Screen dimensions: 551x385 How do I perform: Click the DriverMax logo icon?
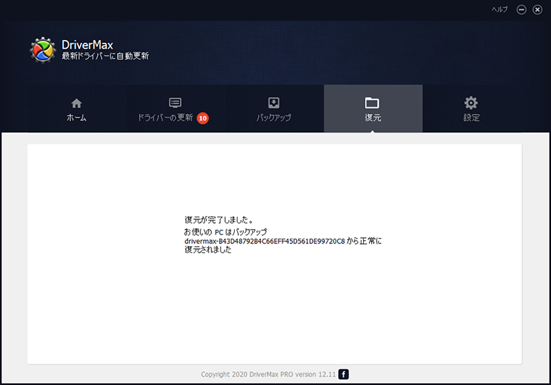(43, 50)
